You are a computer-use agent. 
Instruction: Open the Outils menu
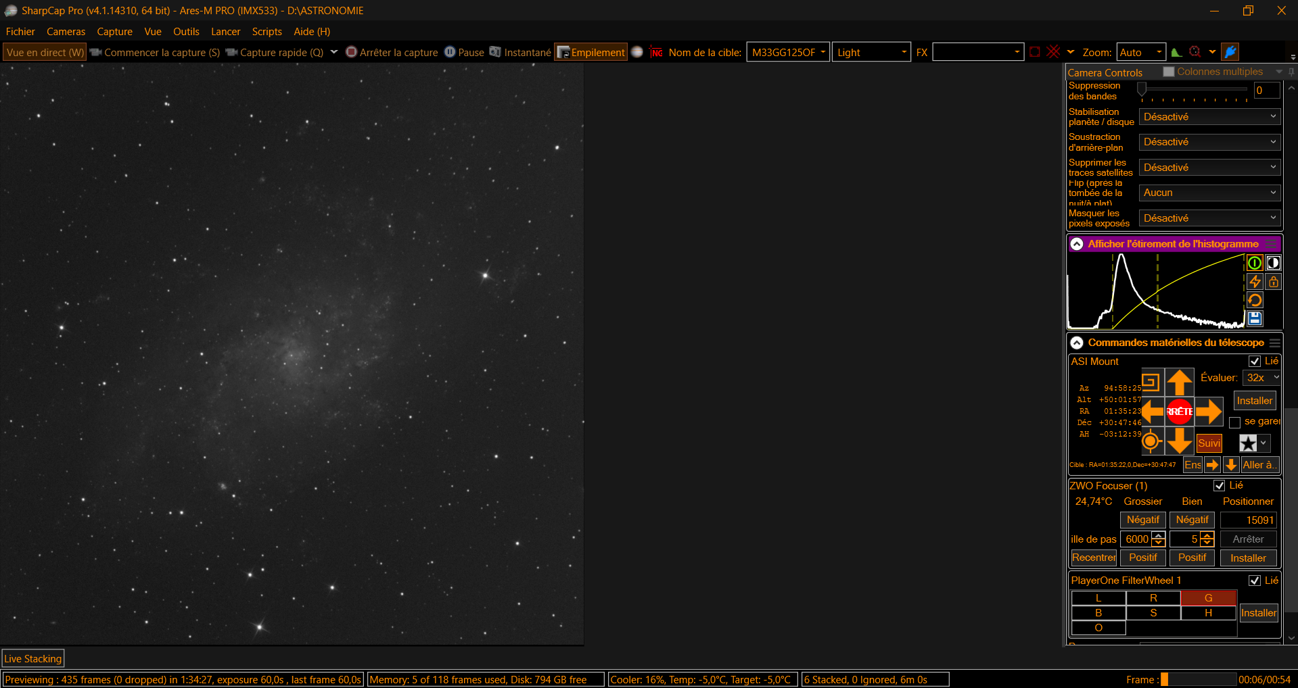click(x=186, y=32)
